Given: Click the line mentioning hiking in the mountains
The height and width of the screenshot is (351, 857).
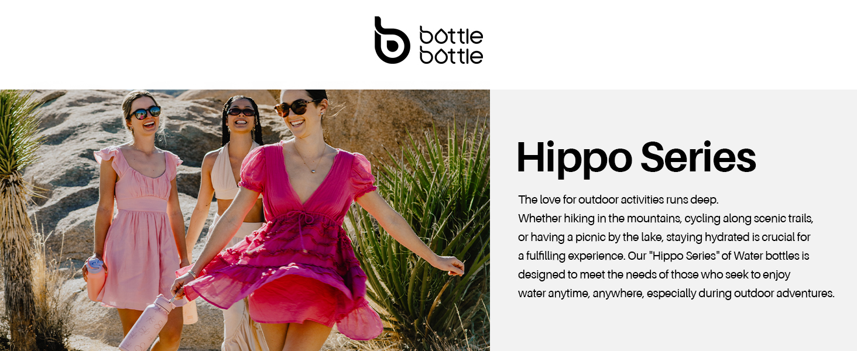Looking at the screenshot, I should click(x=666, y=218).
